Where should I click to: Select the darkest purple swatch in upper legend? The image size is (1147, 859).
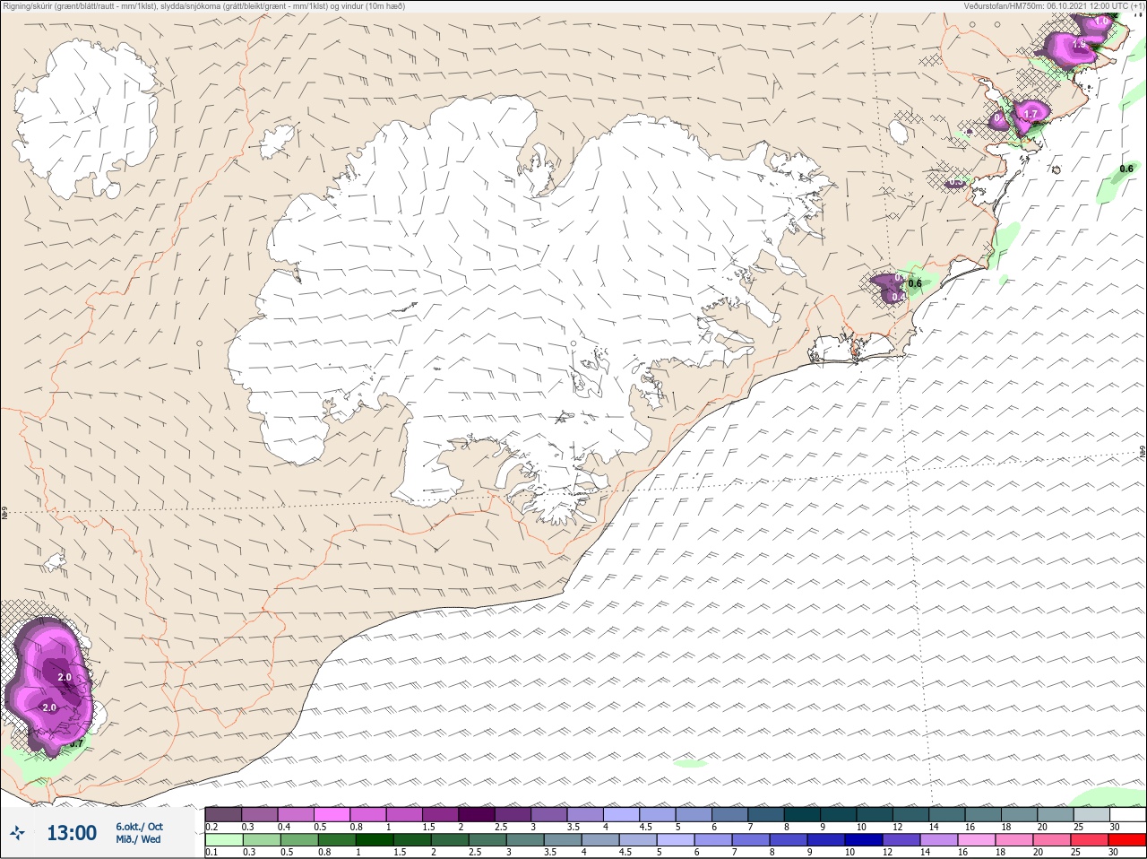pyautogui.click(x=477, y=814)
